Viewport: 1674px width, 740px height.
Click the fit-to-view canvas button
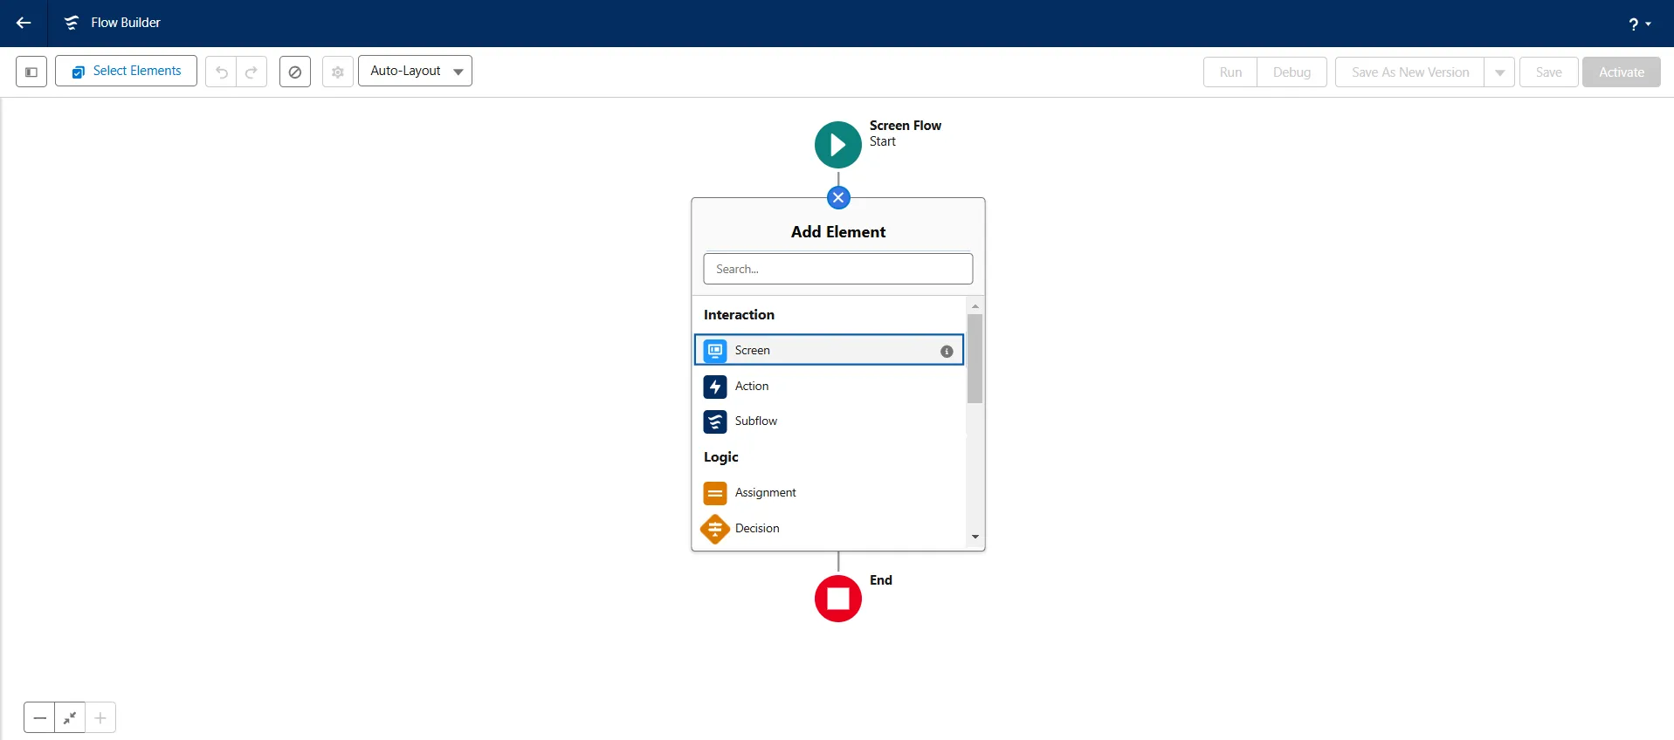tap(70, 718)
